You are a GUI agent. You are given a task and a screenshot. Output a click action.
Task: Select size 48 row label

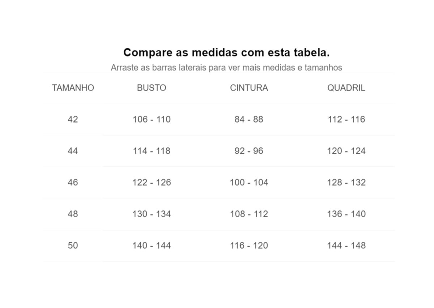click(73, 214)
